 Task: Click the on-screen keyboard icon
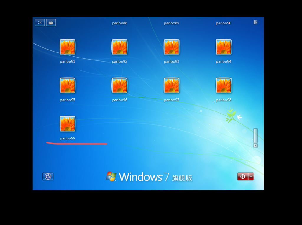click(x=51, y=22)
